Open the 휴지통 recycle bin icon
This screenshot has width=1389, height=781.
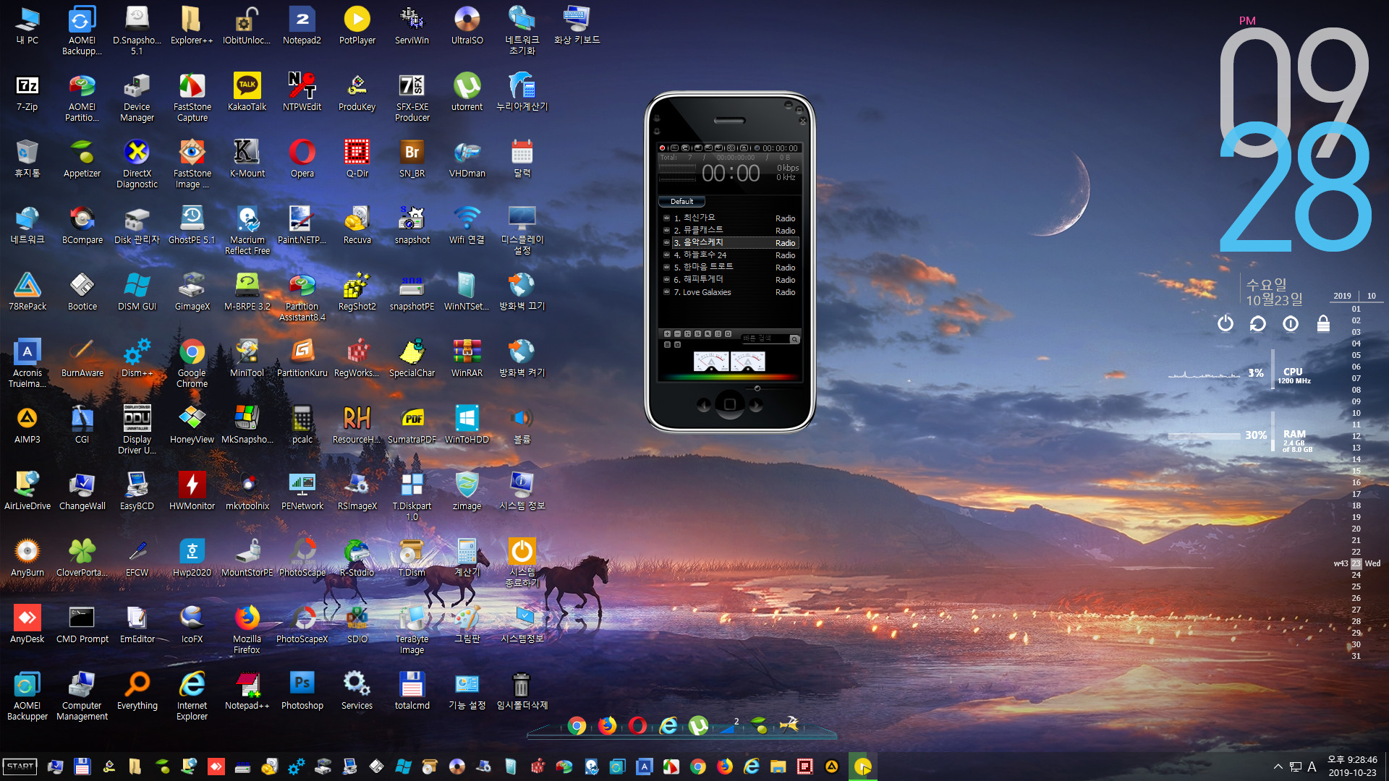pos(27,159)
